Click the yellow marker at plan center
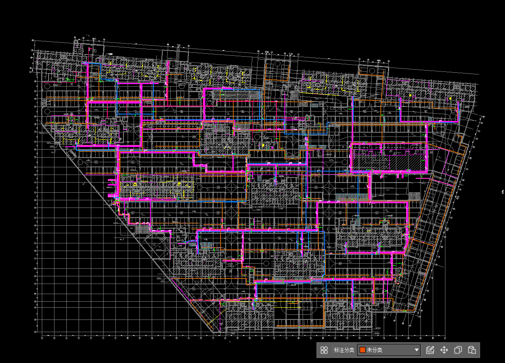The image size is (505, 363). coord(263,145)
